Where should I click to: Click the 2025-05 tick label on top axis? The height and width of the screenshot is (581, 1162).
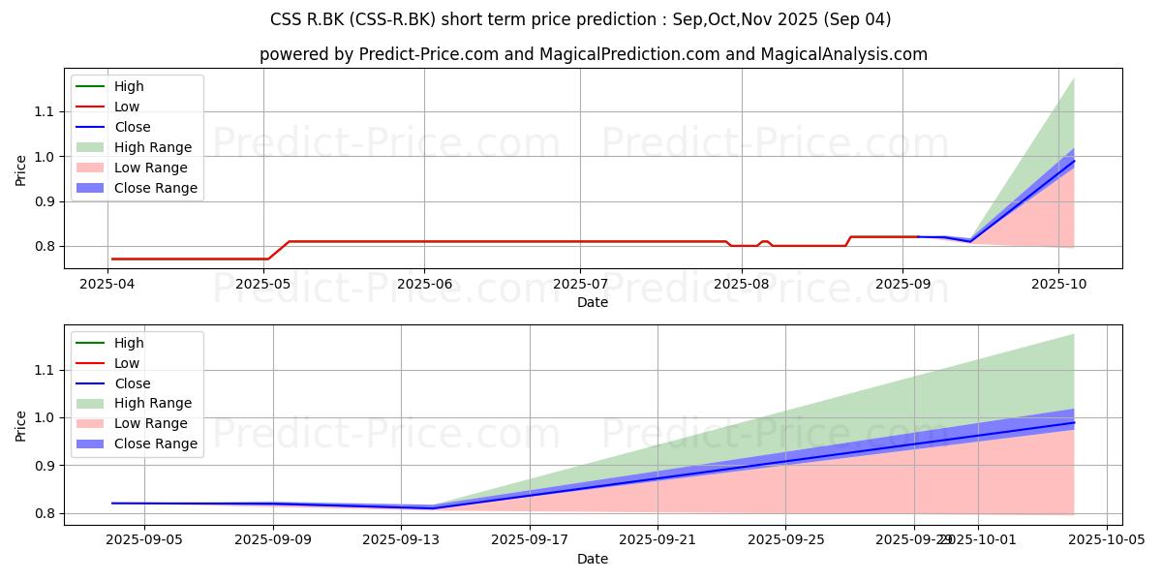tap(263, 284)
